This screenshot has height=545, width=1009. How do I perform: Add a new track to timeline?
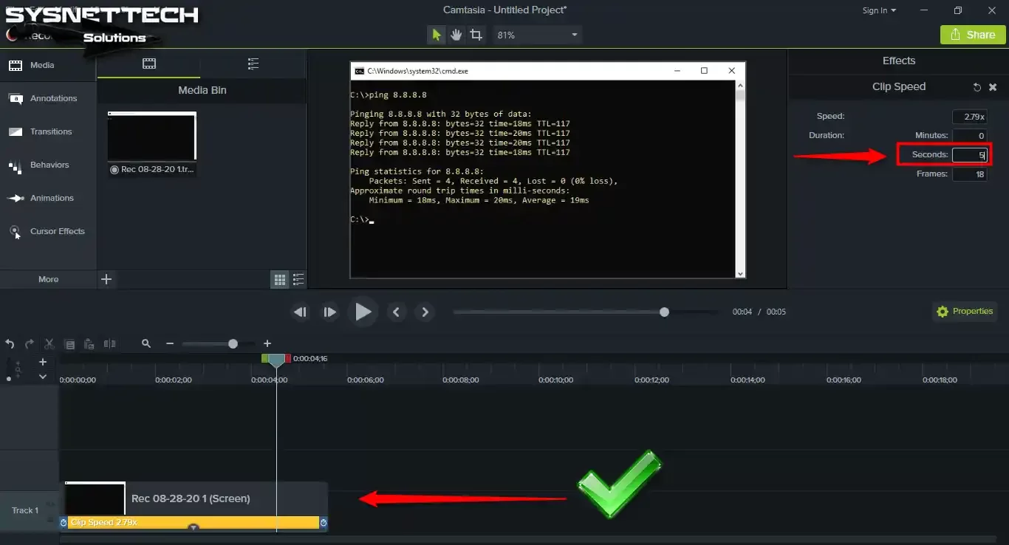tap(43, 362)
